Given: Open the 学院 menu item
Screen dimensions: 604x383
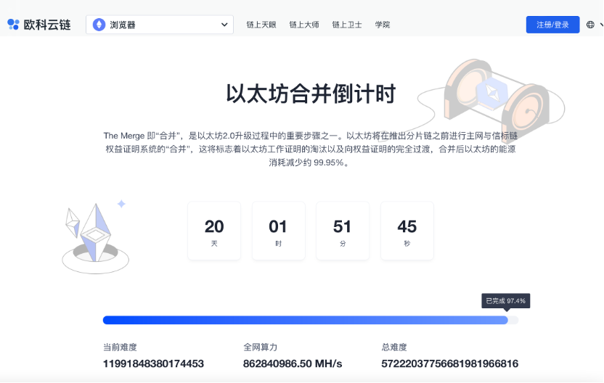Looking at the screenshot, I should click(x=383, y=25).
